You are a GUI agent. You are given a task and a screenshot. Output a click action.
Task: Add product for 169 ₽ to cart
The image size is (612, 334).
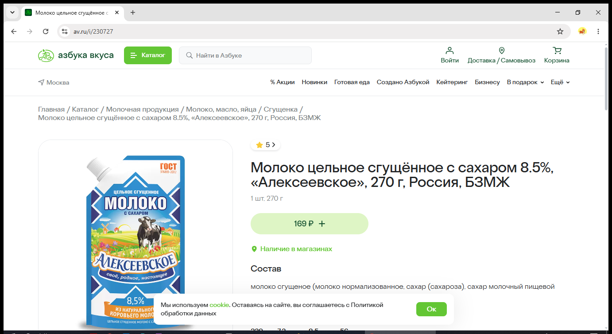point(310,224)
